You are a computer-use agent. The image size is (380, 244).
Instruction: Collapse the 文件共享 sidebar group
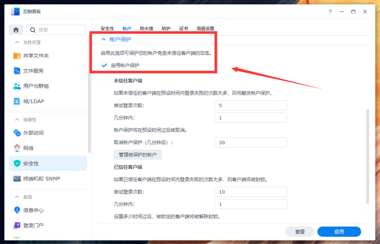pyautogui.click(x=17, y=42)
